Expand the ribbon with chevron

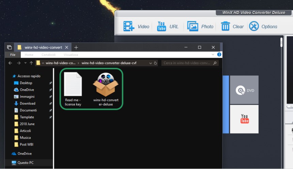point(213,55)
